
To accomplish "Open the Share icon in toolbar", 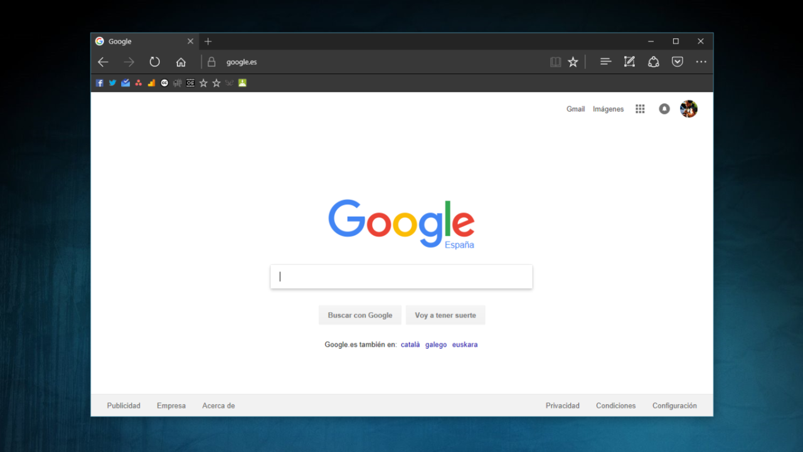I will click(653, 62).
